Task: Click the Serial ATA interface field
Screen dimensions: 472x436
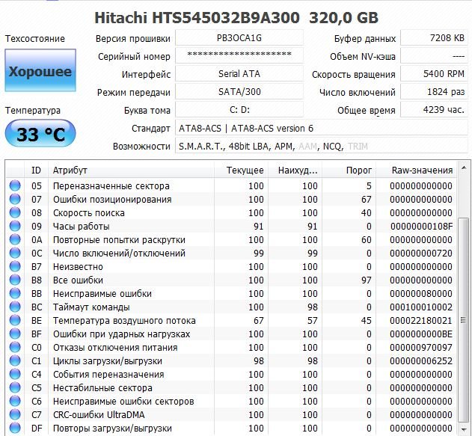Action: click(x=239, y=74)
